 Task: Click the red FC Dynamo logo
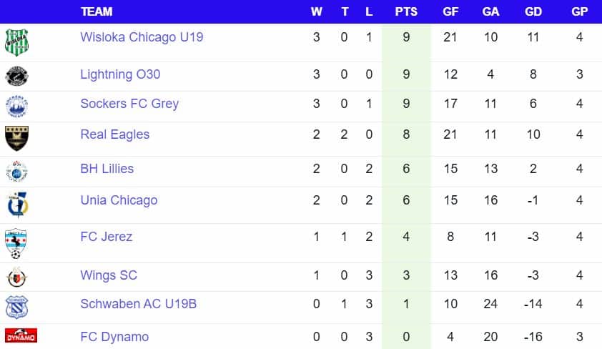[x=21, y=335]
